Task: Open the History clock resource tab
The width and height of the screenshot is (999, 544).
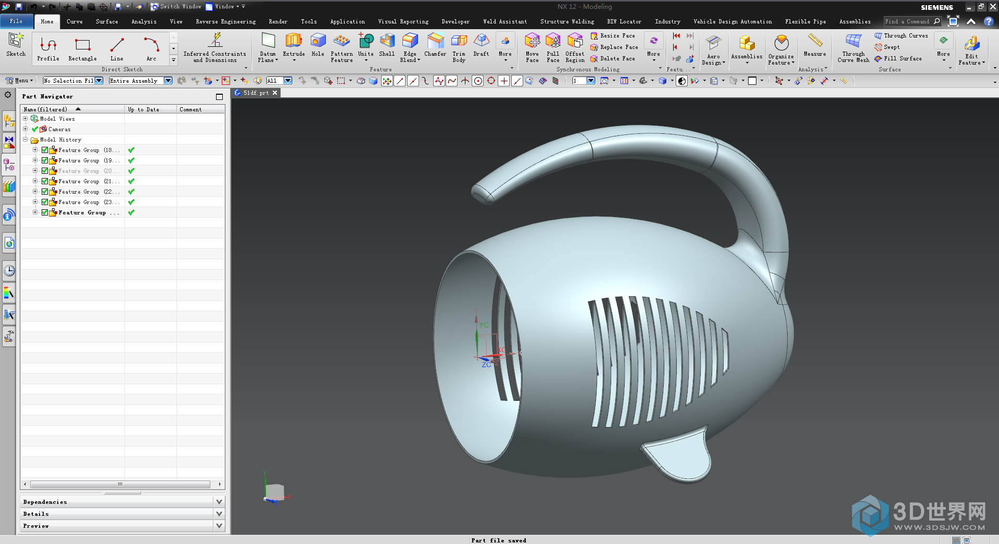Action: 9,271
